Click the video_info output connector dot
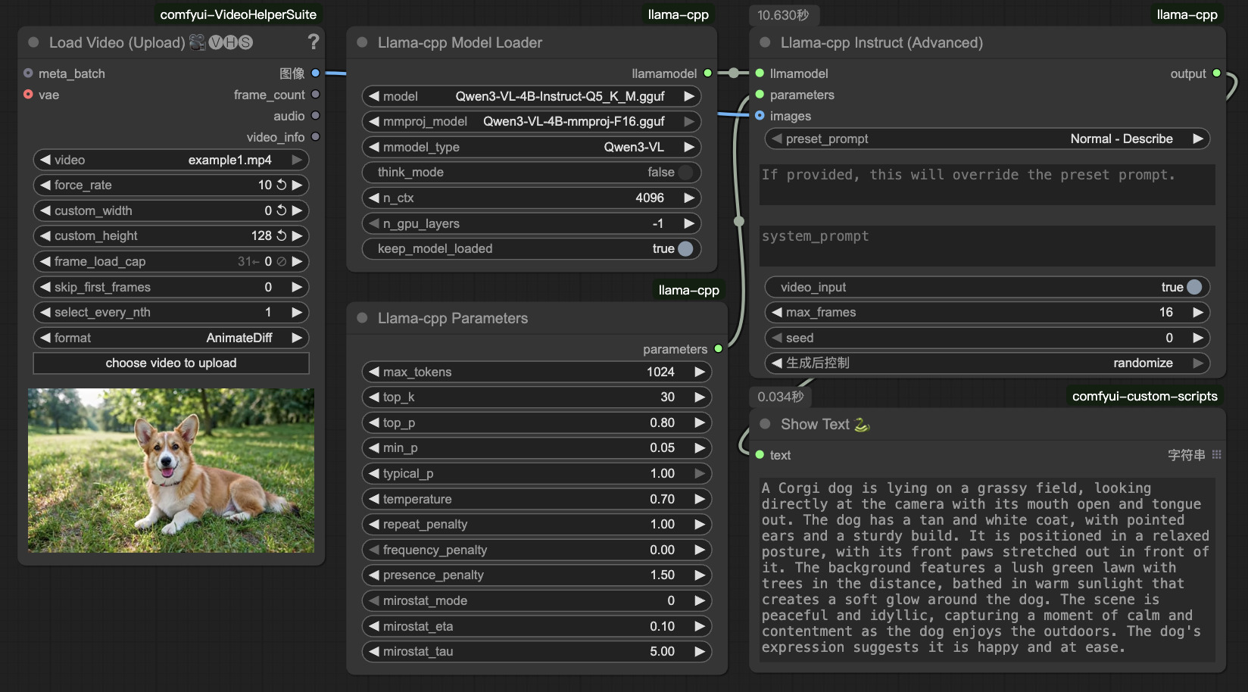The width and height of the screenshot is (1248, 692). coord(316,137)
